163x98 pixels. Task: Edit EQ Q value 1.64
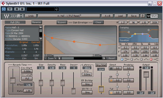coord(145,55)
